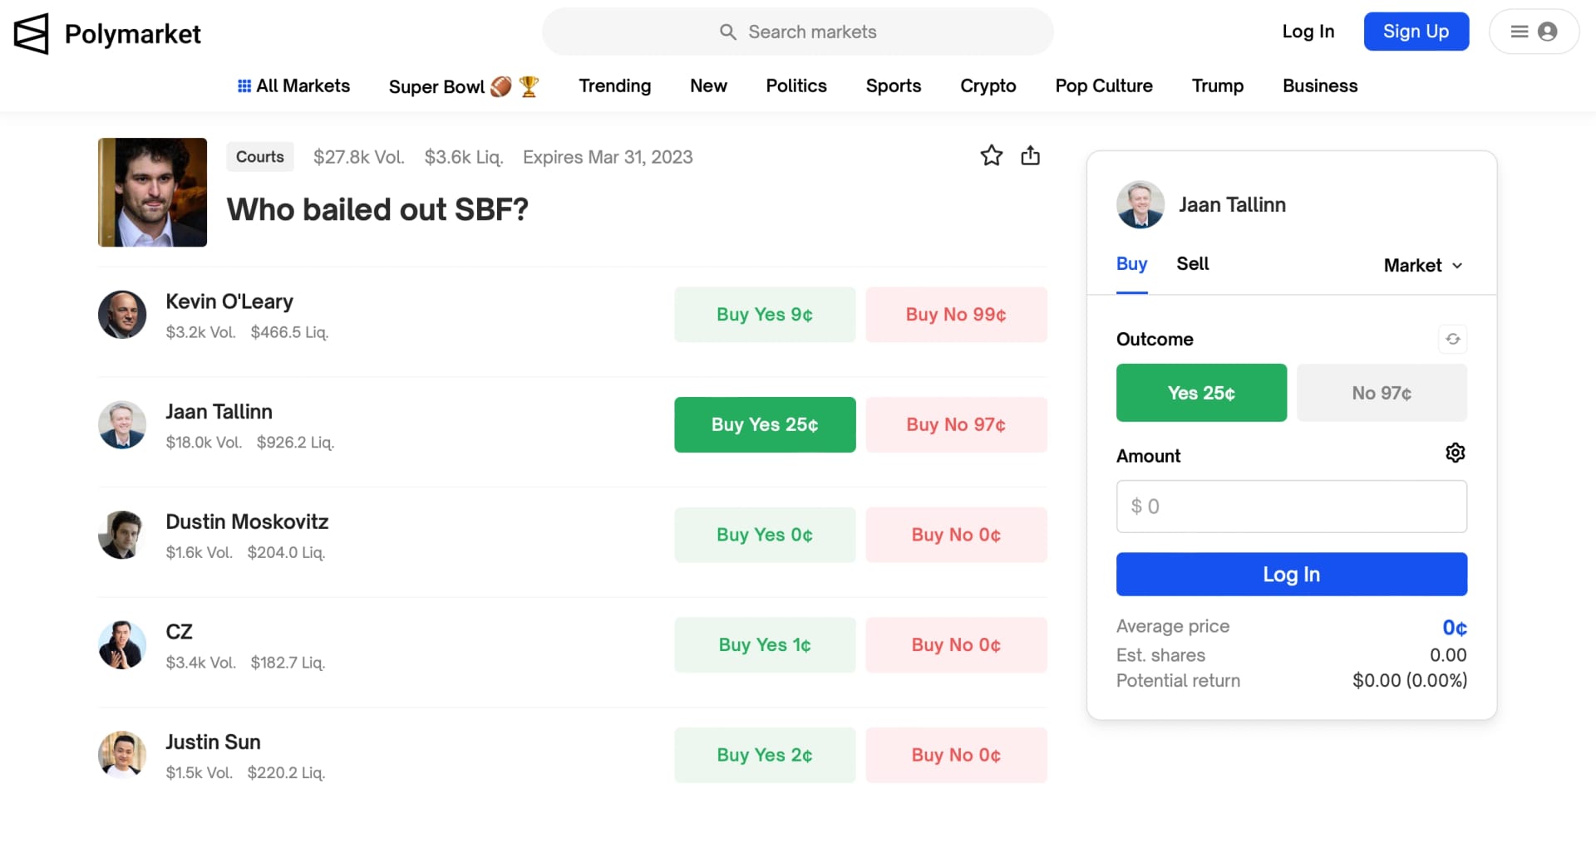The image size is (1596, 852).
Task: Click Buy Yes 9¢ for Kevin O'Leary
Action: click(764, 315)
